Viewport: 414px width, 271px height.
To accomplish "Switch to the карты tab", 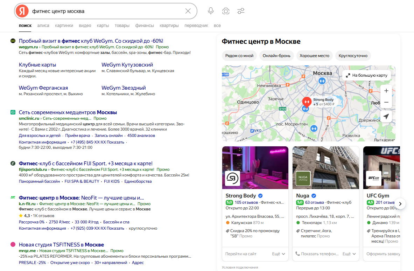I will pyautogui.click(x=103, y=26).
